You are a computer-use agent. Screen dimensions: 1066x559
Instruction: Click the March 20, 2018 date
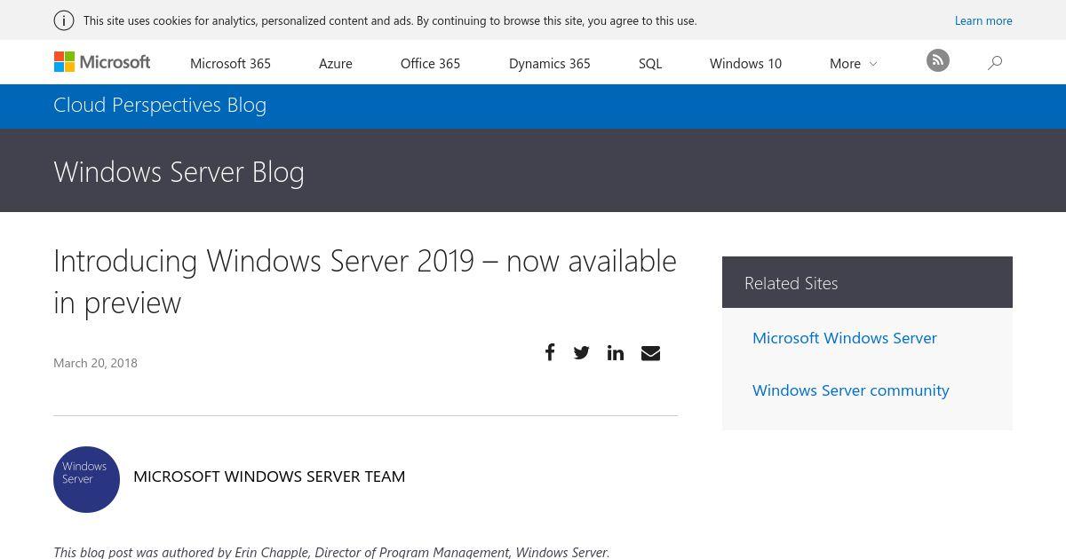95,363
